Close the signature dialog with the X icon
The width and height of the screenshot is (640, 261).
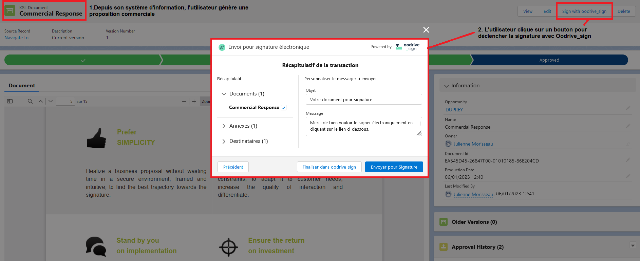(x=426, y=30)
